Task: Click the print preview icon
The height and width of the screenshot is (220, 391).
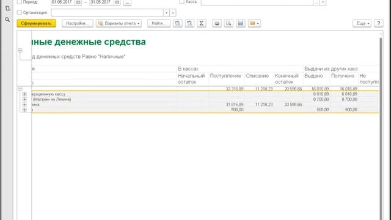Action: pyautogui.click(x=228, y=23)
